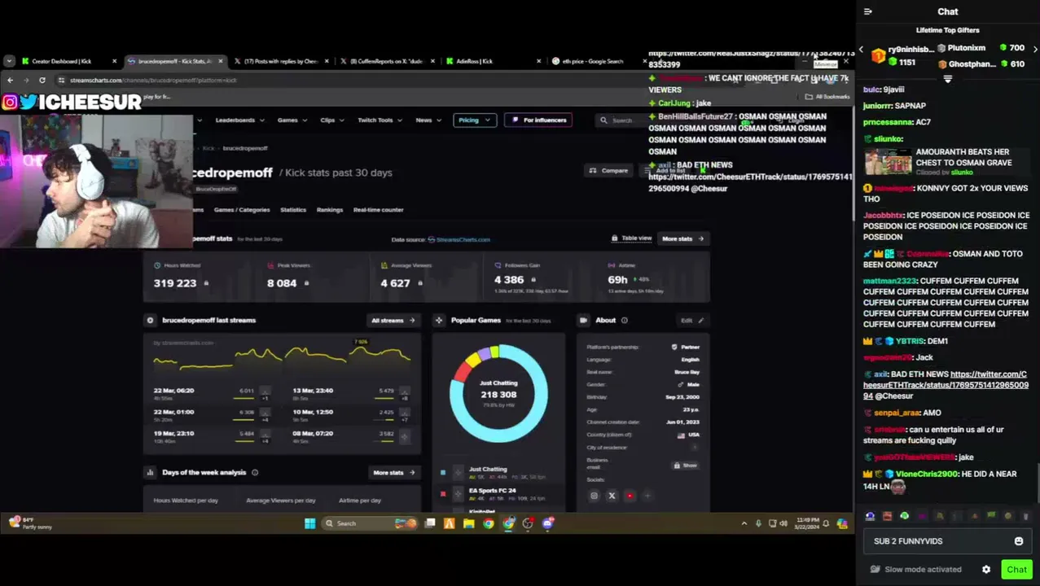Open the X social link in About
This screenshot has width=1040, height=586.
pos(612,496)
